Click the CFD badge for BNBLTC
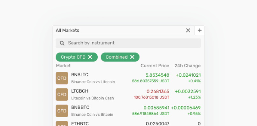This screenshot has height=126, width=257. (62, 78)
